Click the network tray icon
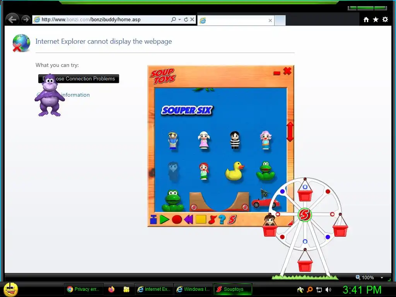The width and height of the screenshot is (396, 297). tap(319, 290)
